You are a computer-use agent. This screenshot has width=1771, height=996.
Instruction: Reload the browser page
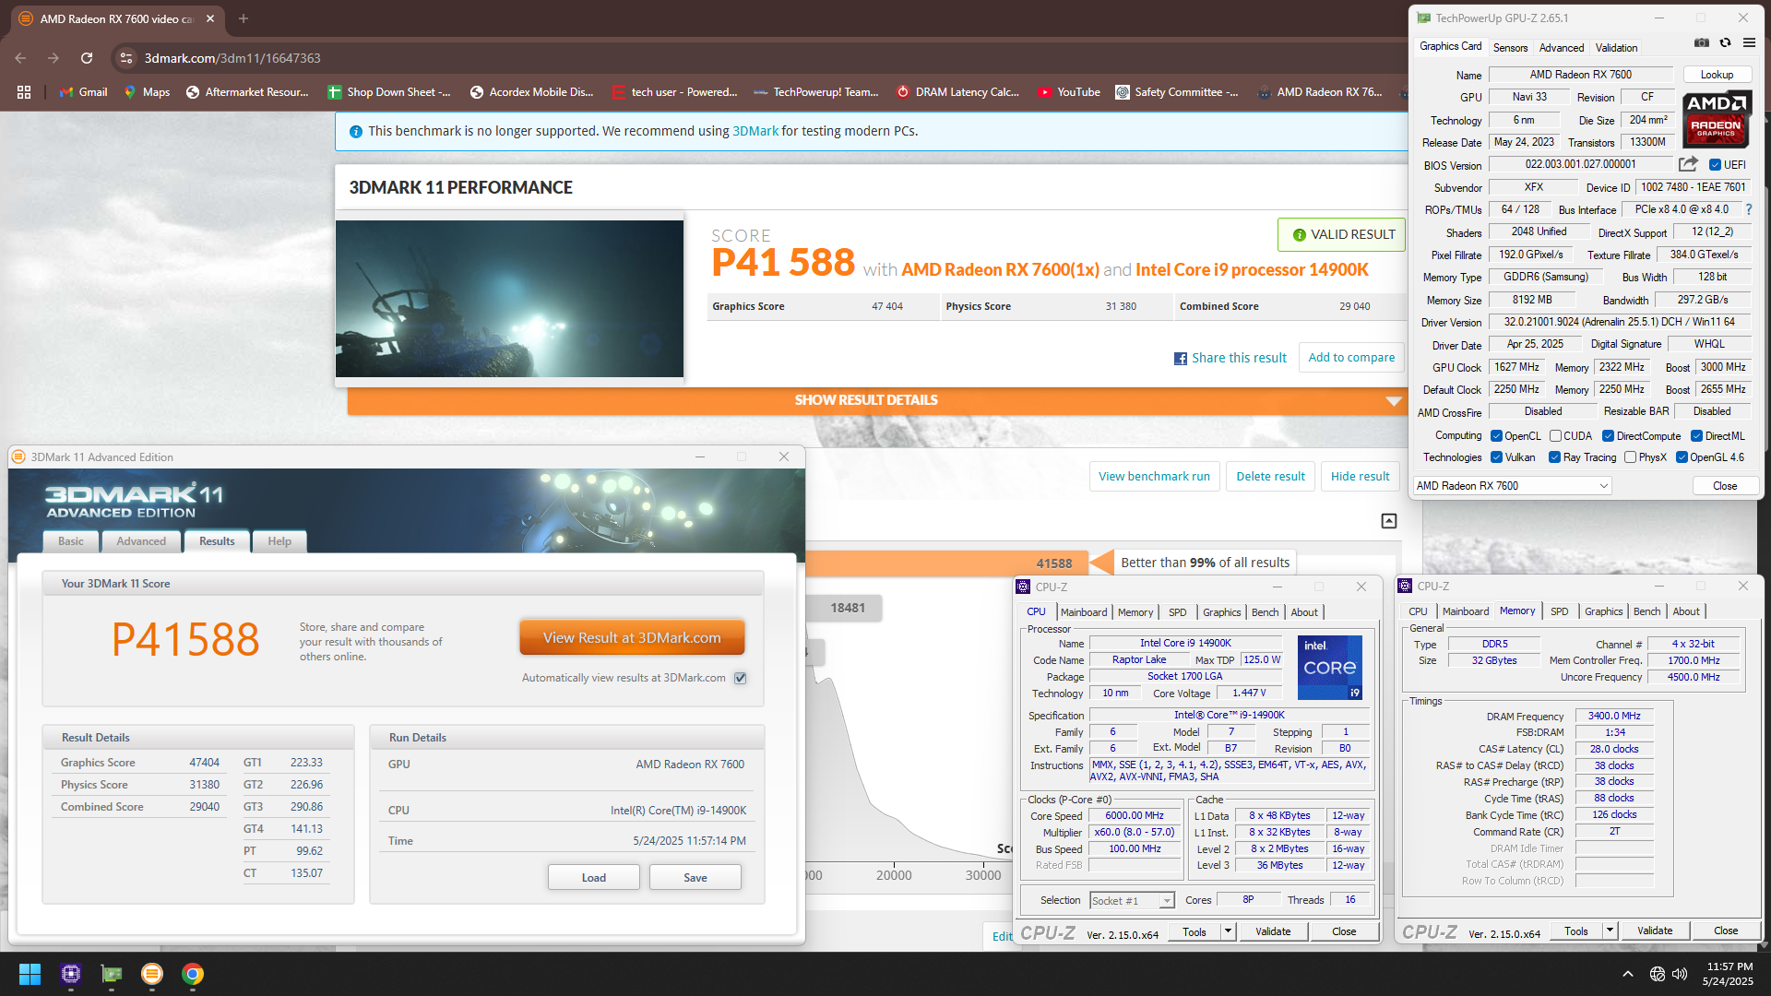pos(87,58)
